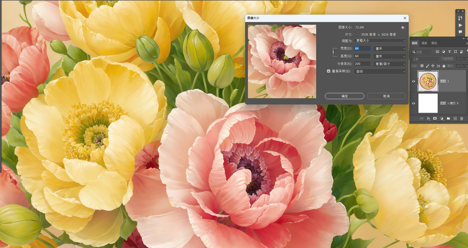Open the width unit 厘米 dropdown
This screenshot has width=468, height=248.
point(390,48)
